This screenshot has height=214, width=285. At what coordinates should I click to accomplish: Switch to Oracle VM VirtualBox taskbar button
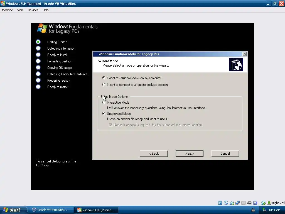51,210
